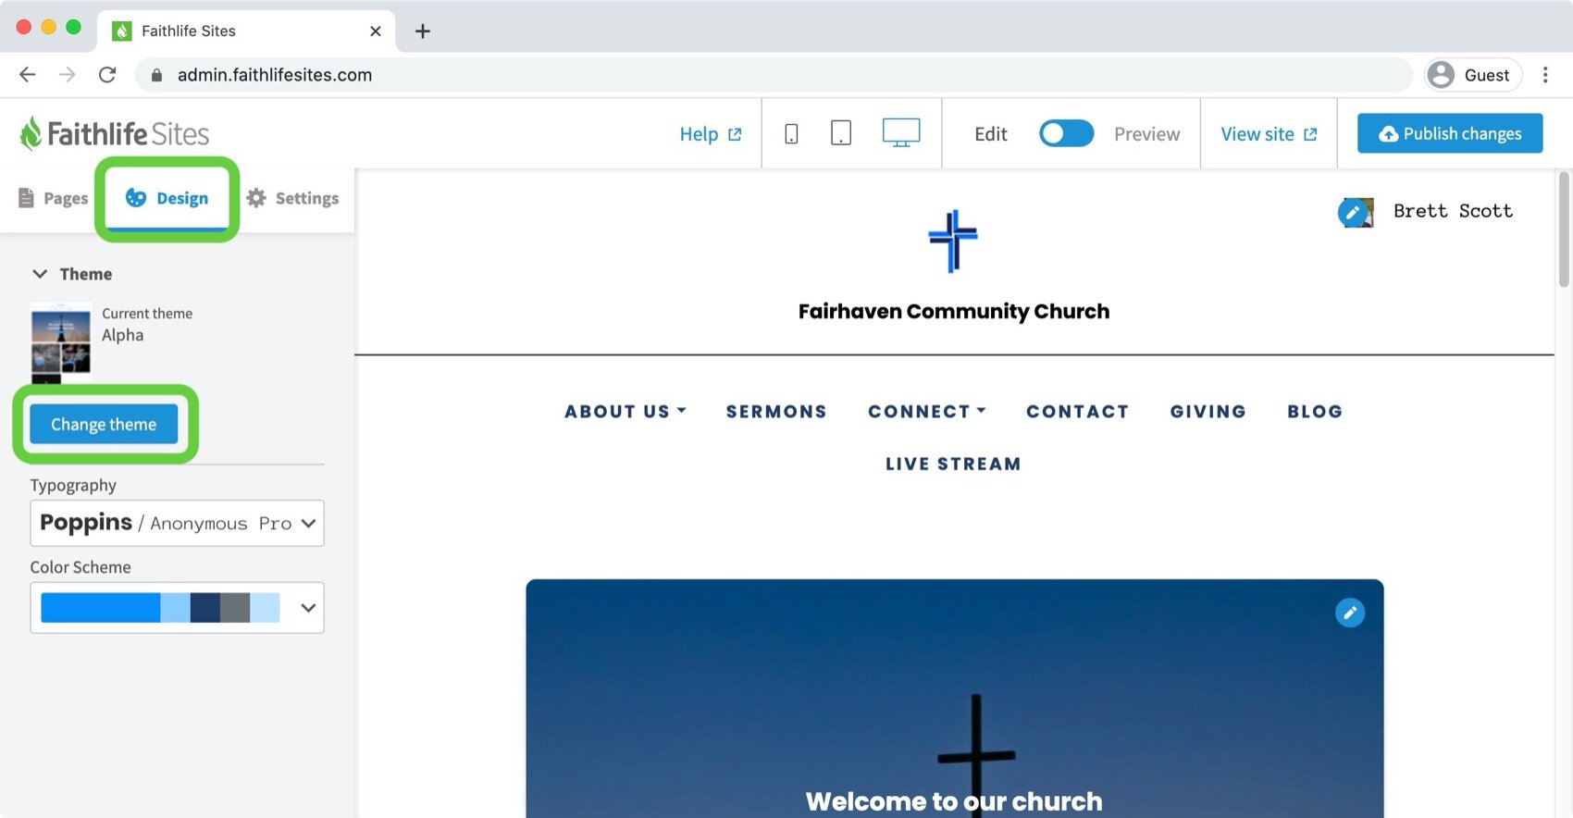The height and width of the screenshot is (818, 1573).
Task: Click the Alpha theme thumbnail
Action: [x=61, y=342]
